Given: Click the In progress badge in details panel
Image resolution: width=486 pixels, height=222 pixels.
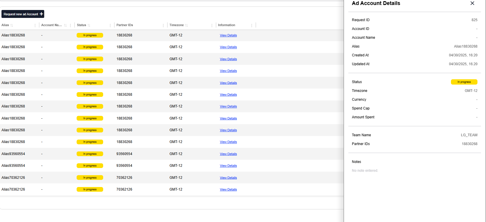Looking at the screenshot, I should pyautogui.click(x=464, y=82).
